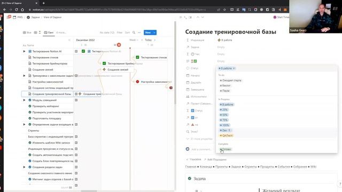Open the Sort options

pyautogui.click(x=127, y=33)
